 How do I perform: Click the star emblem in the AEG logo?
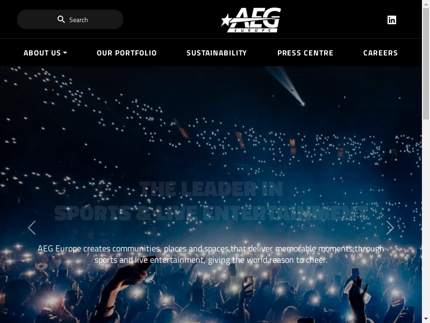coord(226,20)
